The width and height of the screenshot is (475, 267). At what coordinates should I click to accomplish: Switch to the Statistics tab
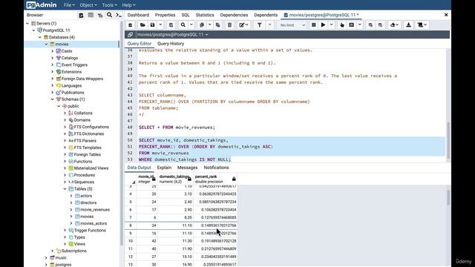click(x=205, y=15)
